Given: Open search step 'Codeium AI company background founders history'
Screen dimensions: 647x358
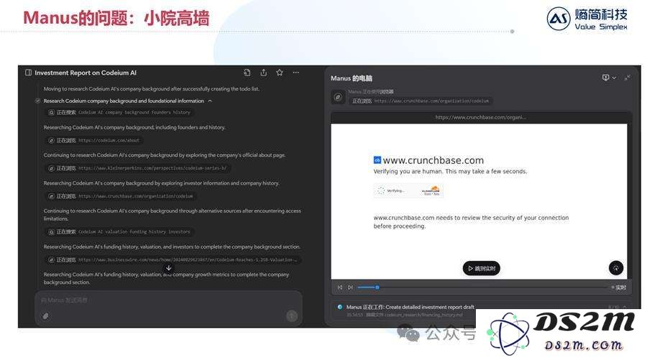Looking at the screenshot, I should [x=119, y=112].
